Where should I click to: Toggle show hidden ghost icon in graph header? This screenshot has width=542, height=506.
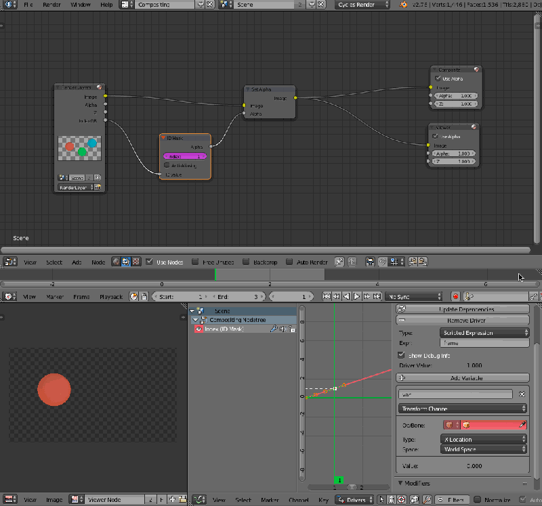point(392,499)
